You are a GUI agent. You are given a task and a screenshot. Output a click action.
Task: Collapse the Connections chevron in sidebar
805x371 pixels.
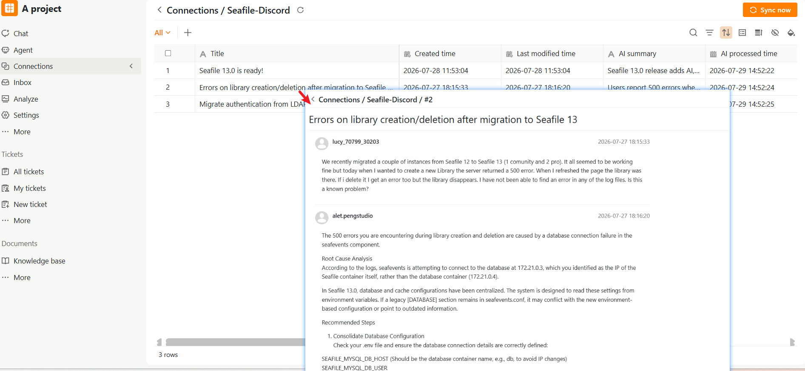tap(131, 66)
